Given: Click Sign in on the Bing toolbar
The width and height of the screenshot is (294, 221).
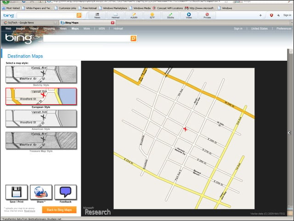Looking at the screenshot, I should (287, 15).
